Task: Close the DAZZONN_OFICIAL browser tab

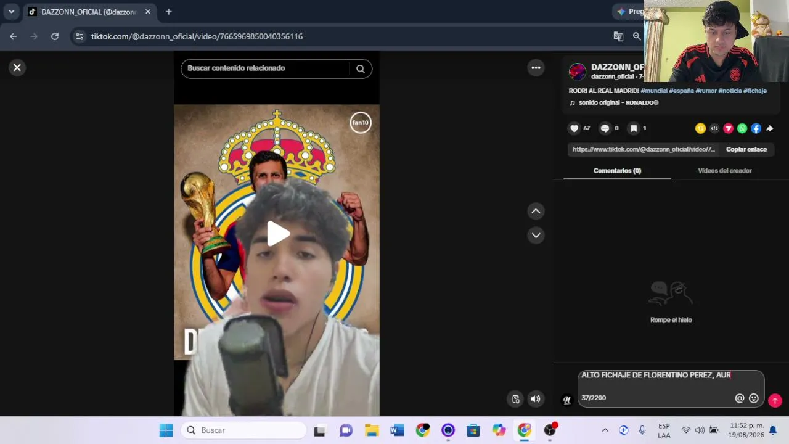Action: tap(148, 12)
